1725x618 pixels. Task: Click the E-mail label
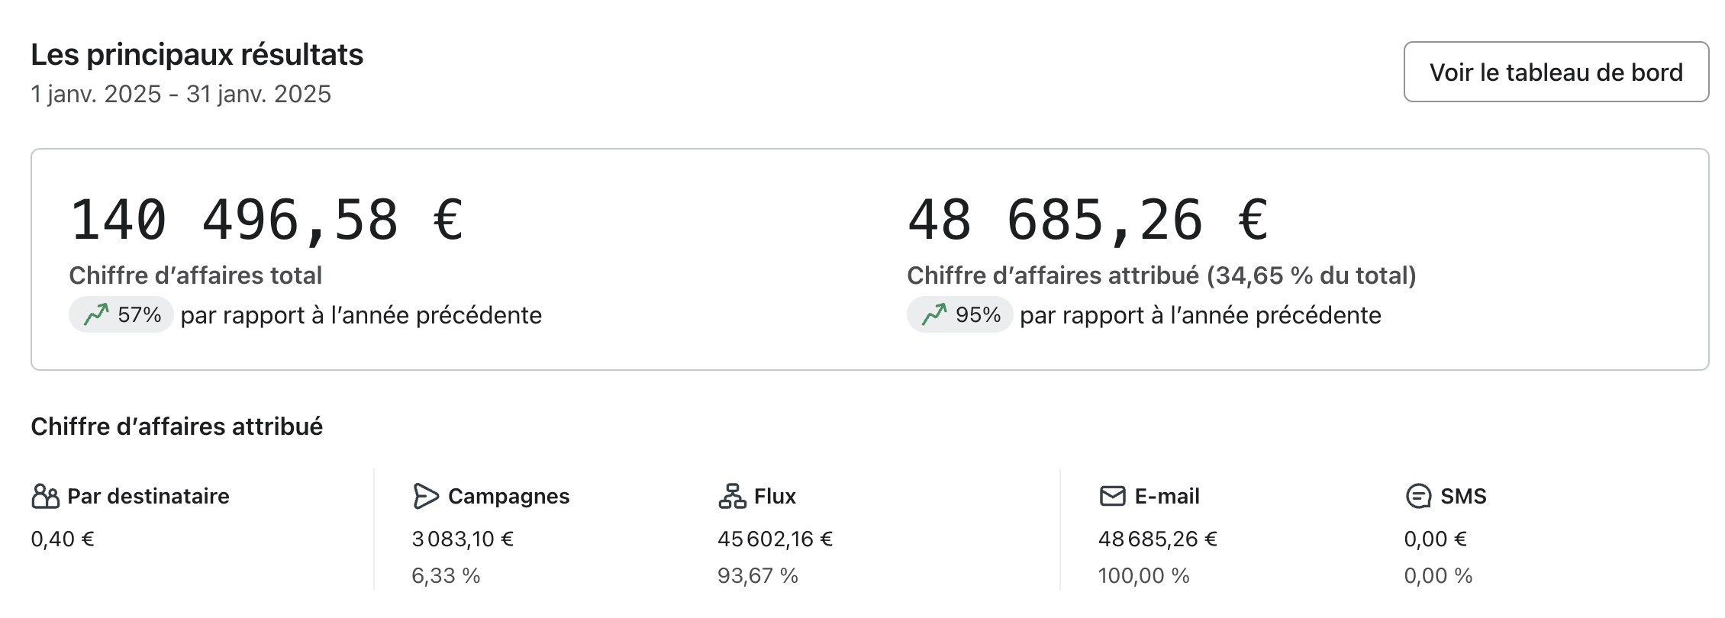click(1167, 496)
